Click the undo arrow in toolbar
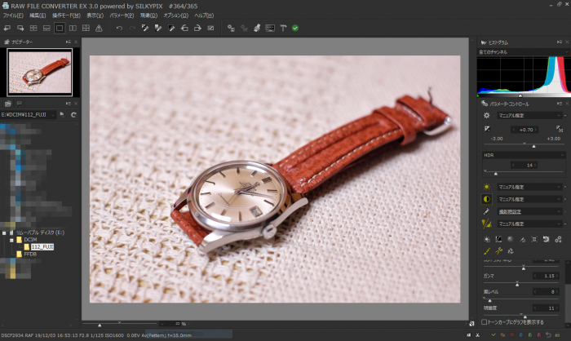 point(119,28)
